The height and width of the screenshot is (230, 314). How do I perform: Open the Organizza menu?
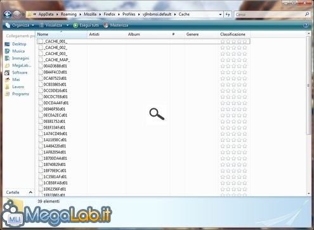click(20, 25)
